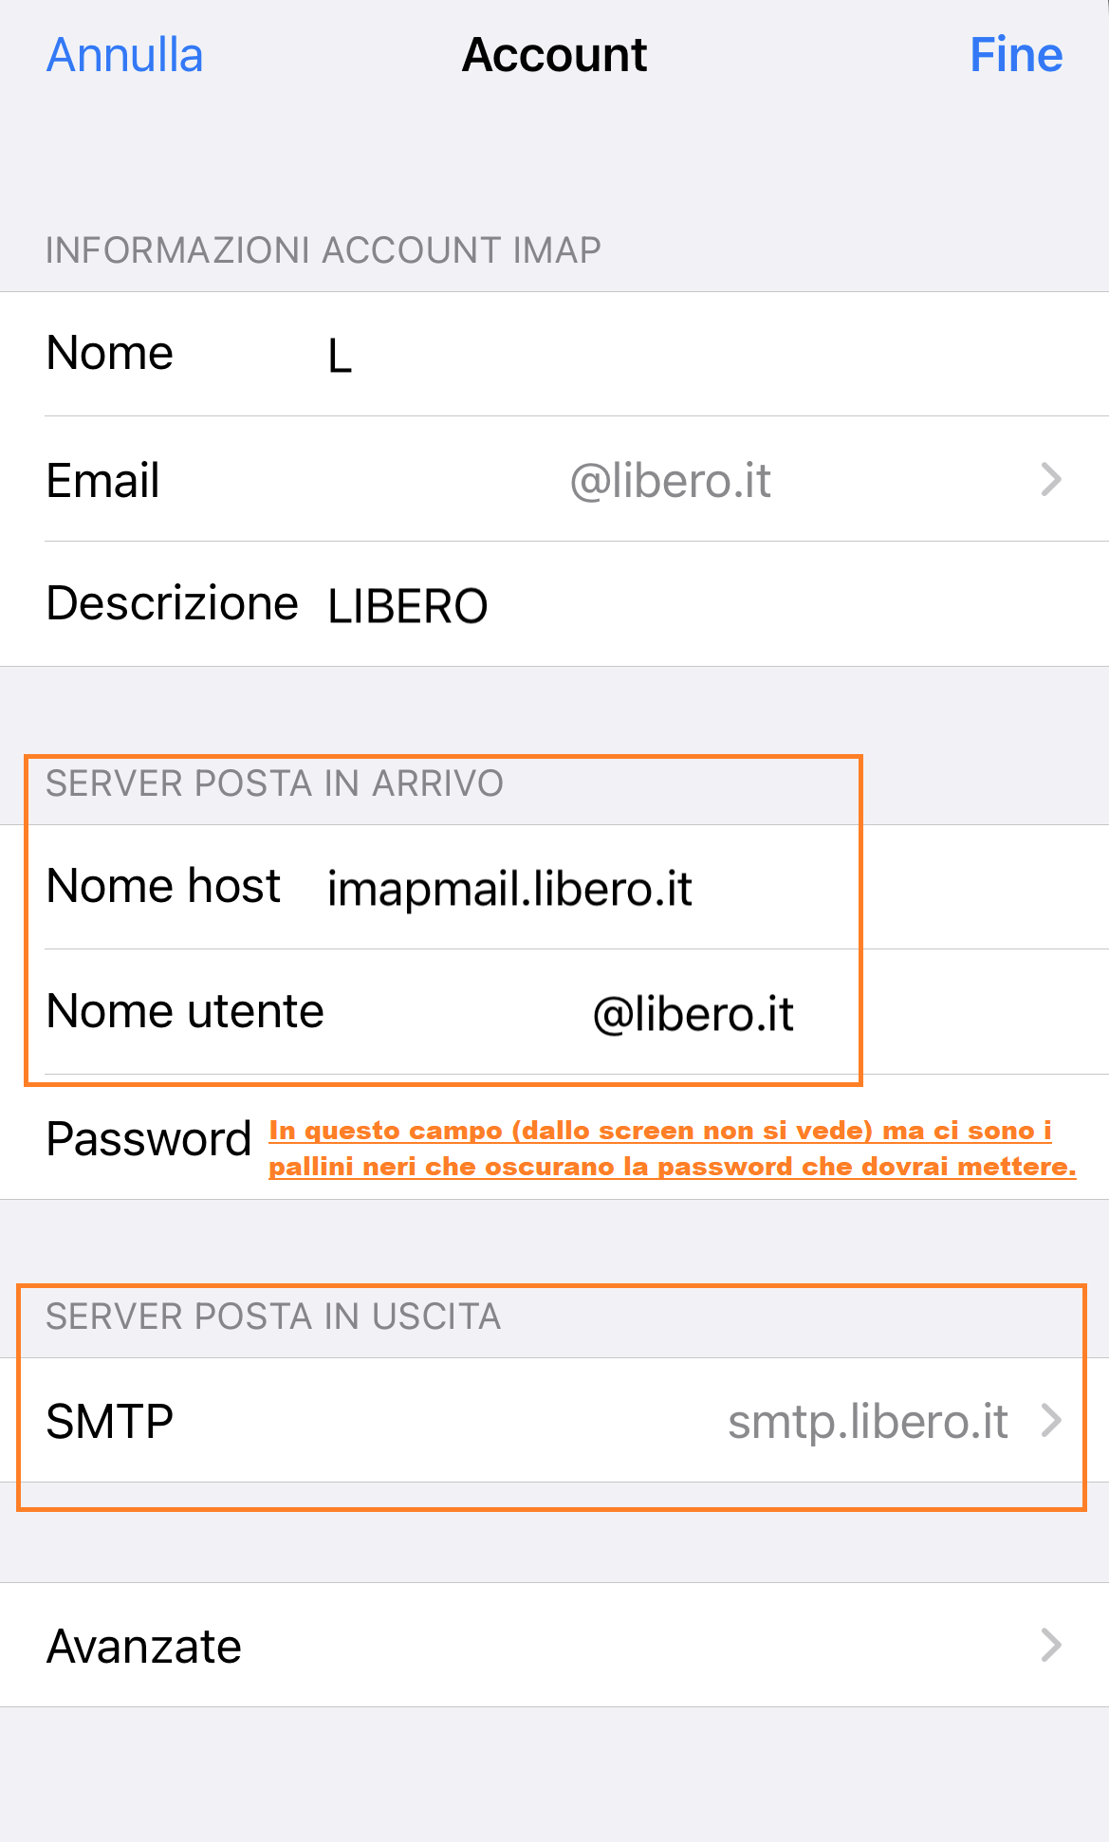Open the Avanzate settings row
Image resolution: width=1109 pixels, height=1842 pixels.
[x=554, y=1645]
